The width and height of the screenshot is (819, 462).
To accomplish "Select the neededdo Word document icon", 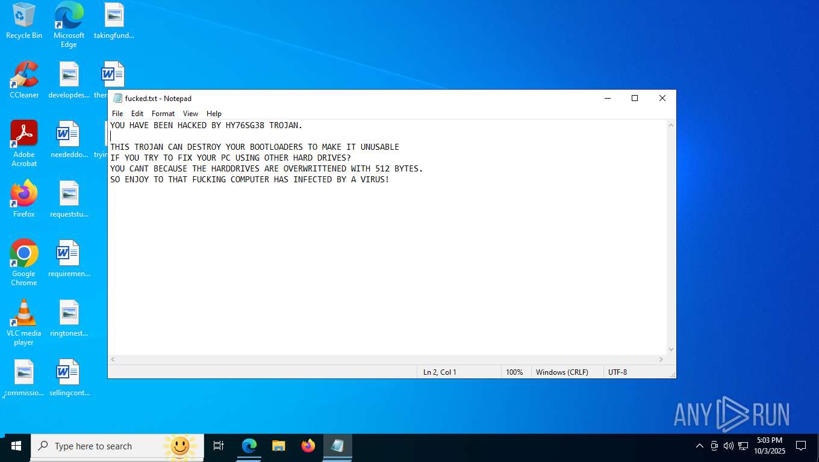I will [x=69, y=140].
